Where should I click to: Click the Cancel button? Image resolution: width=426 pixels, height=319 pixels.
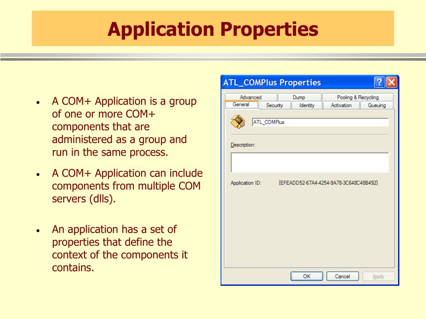point(343,276)
